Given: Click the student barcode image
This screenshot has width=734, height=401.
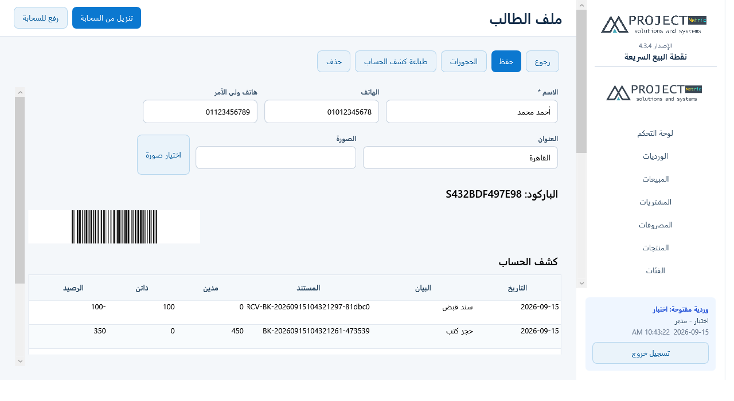Looking at the screenshot, I should click(114, 227).
